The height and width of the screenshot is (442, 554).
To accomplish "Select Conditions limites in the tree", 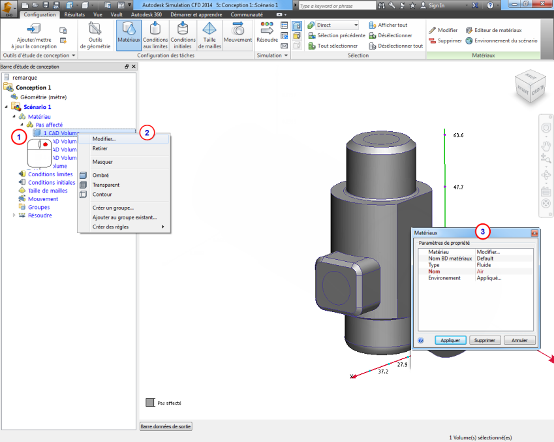I will (x=50, y=174).
